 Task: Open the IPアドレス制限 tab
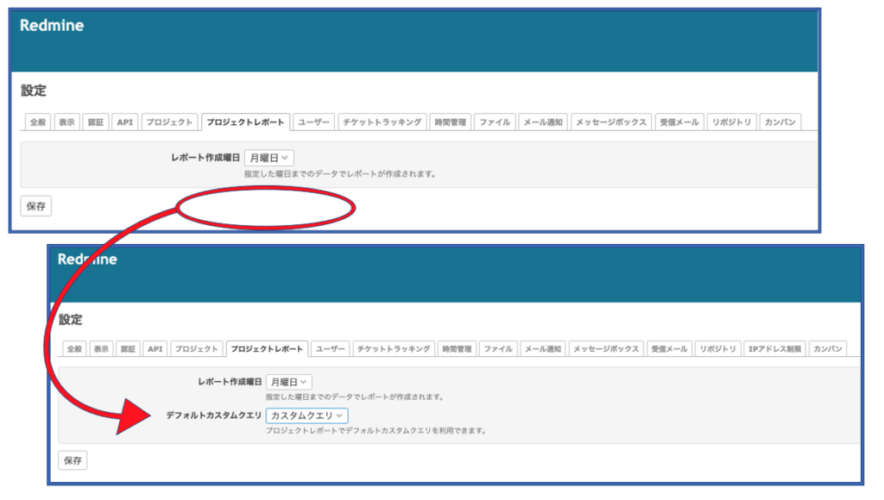(774, 349)
